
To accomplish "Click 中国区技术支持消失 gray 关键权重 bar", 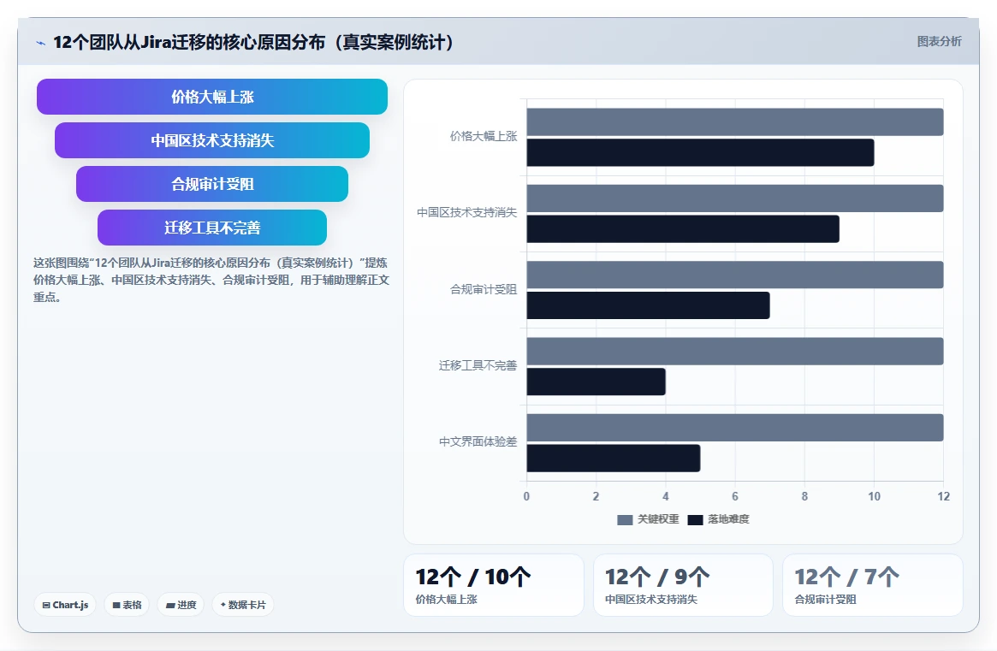I will [x=735, y=198].
